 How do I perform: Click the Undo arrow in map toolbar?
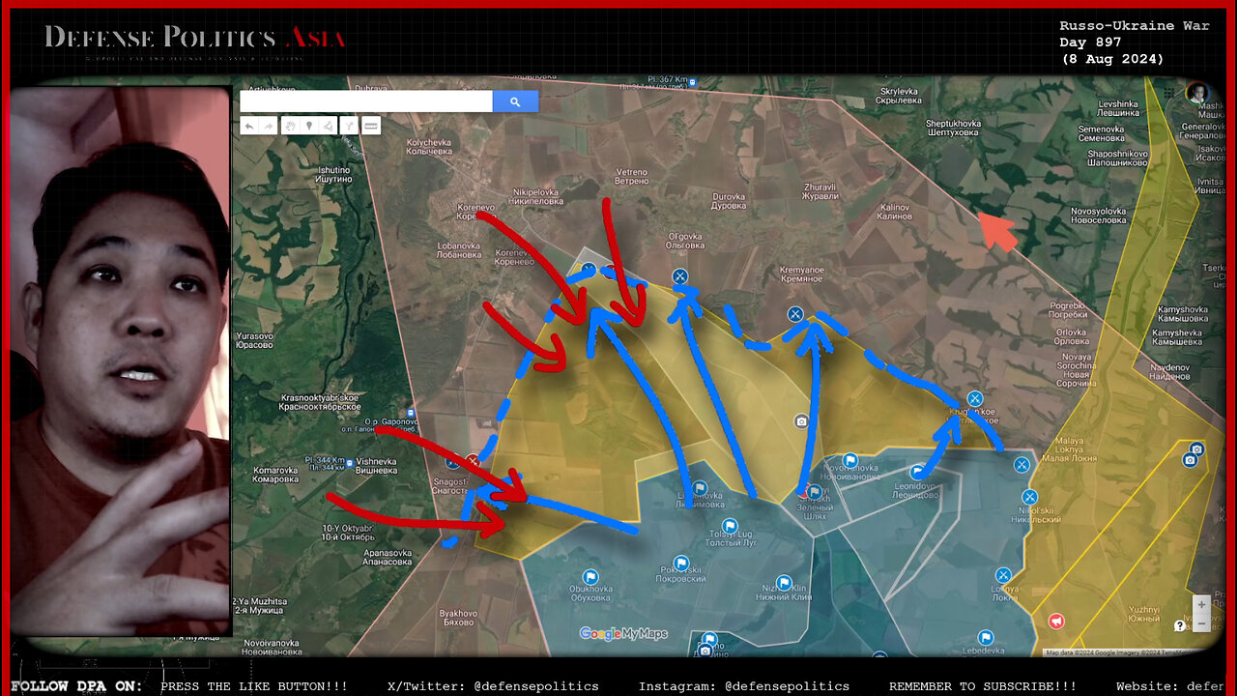(249, 126)
